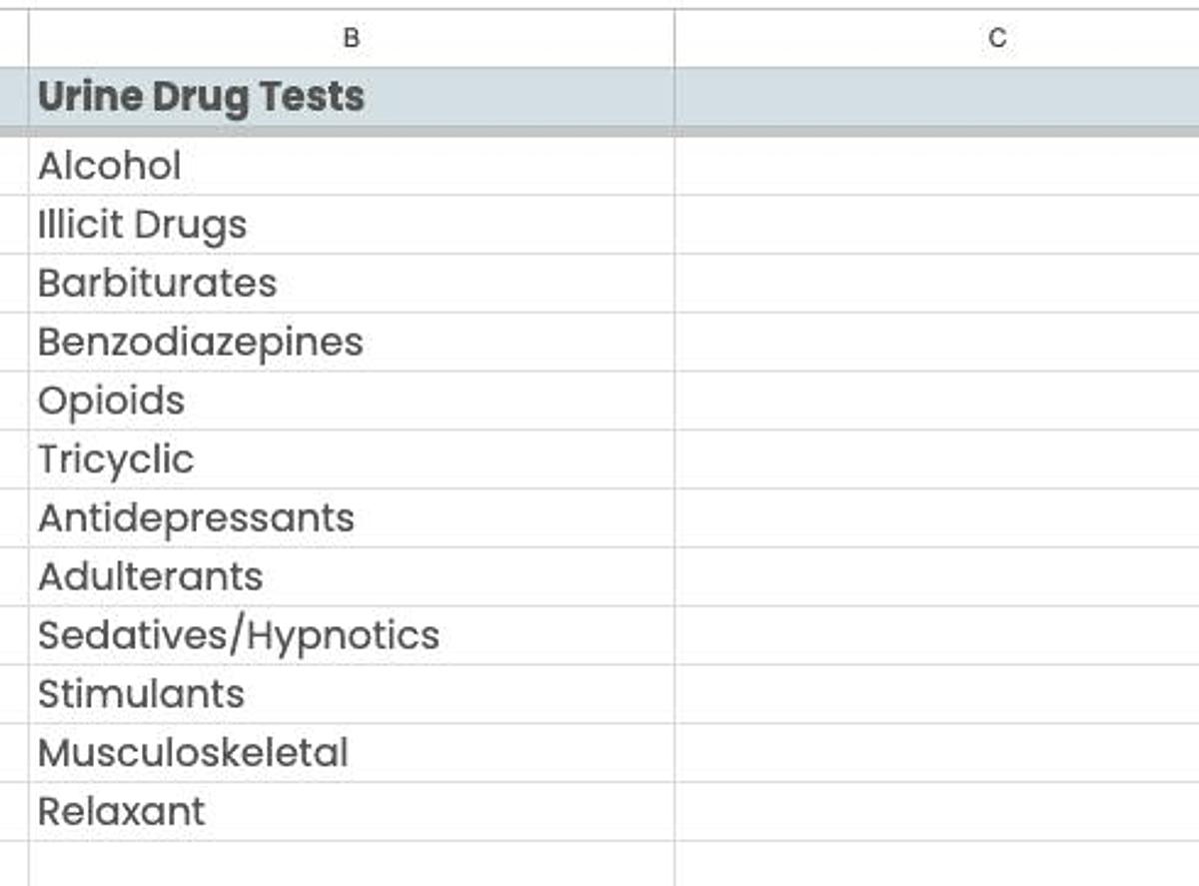Select the Stimulants cell
Viewport: 1199px width, 886px height.
(350, 693)
